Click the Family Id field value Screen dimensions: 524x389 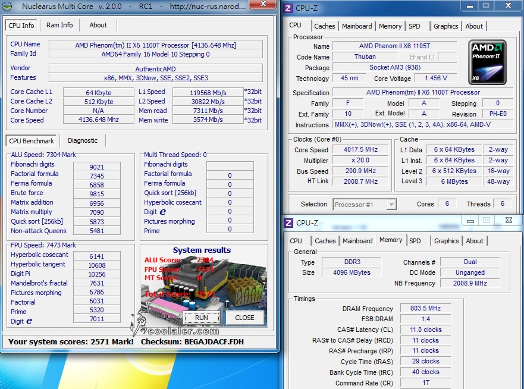click(x=155, y=54)
